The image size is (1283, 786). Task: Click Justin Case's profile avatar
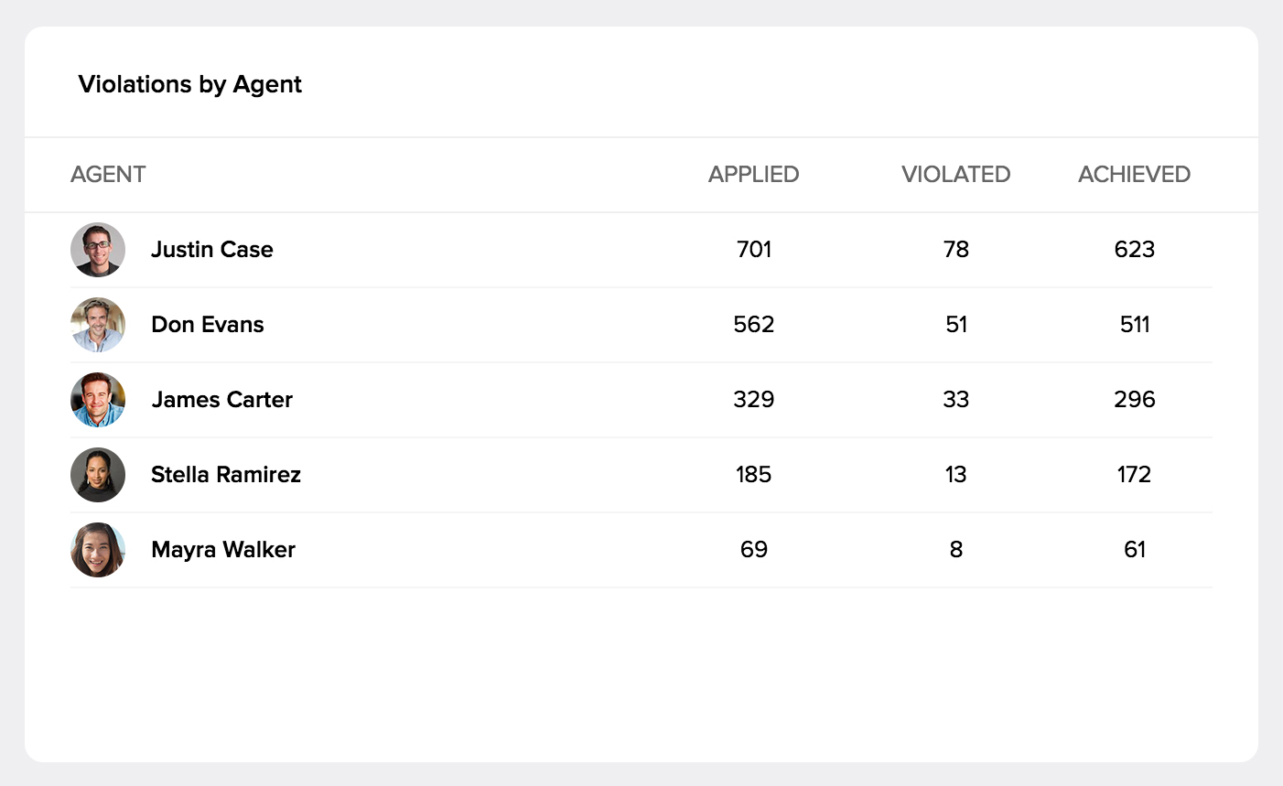click(x=98, y=250)
